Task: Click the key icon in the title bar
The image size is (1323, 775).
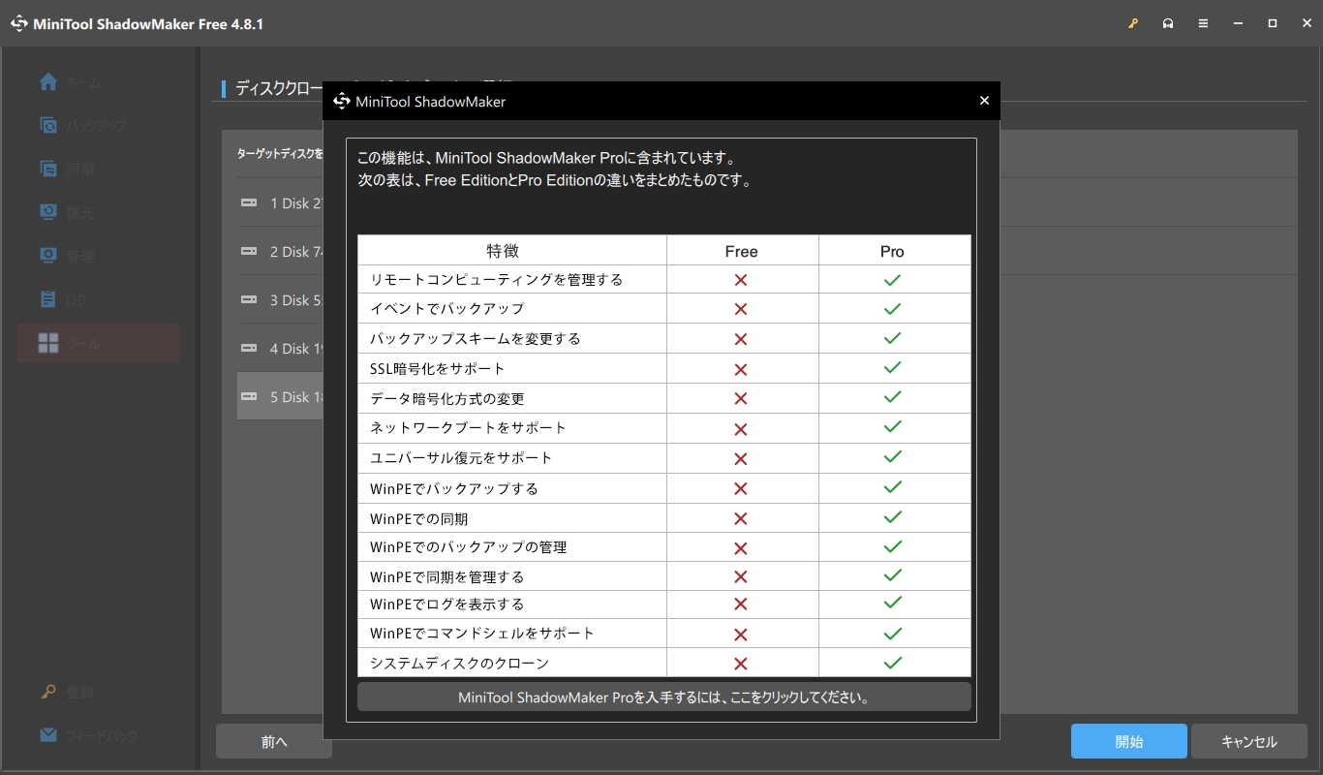Action: click(1133, 23)
